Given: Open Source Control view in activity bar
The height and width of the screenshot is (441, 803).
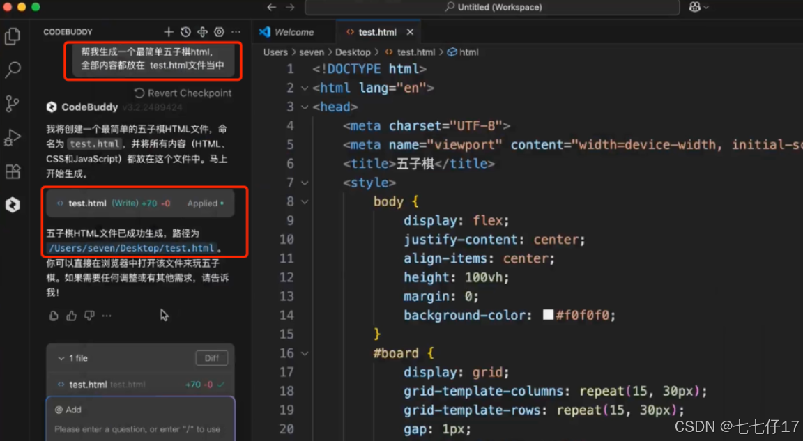Looking at the screenshot, I should 13,104.
